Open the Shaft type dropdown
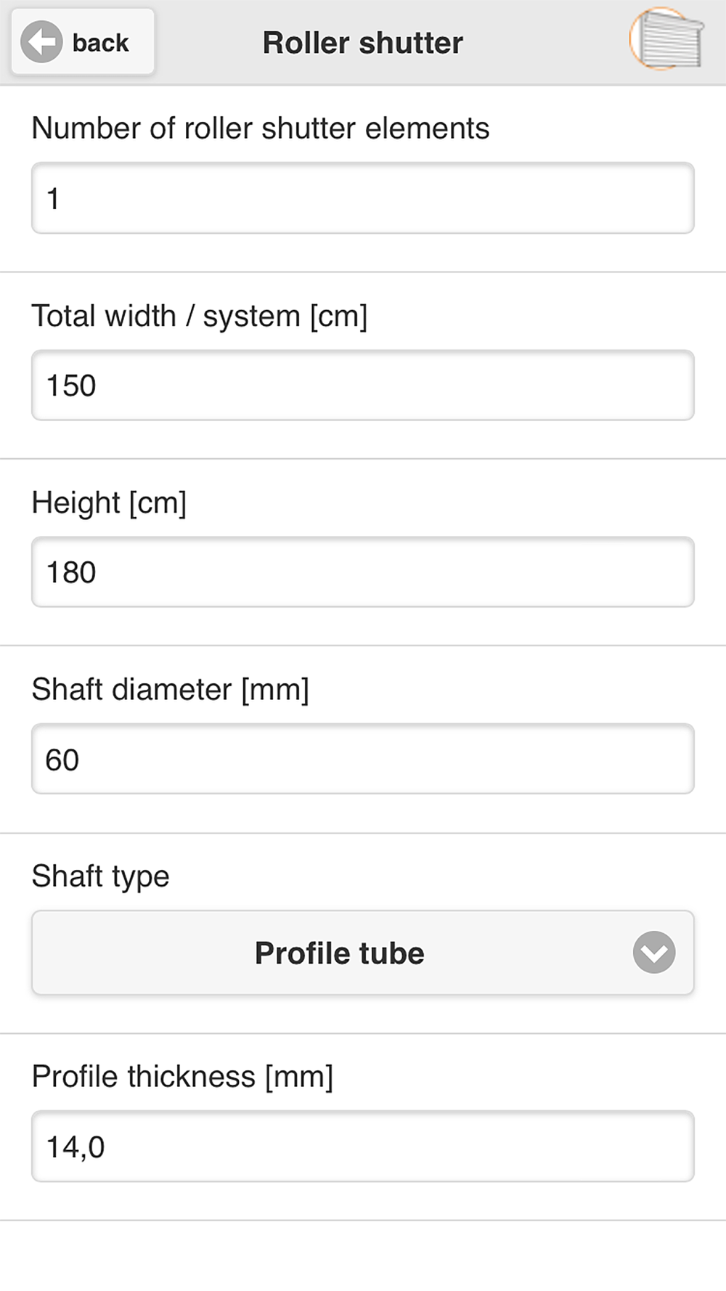Screen dimensions: 726x1291 [363, 952]
